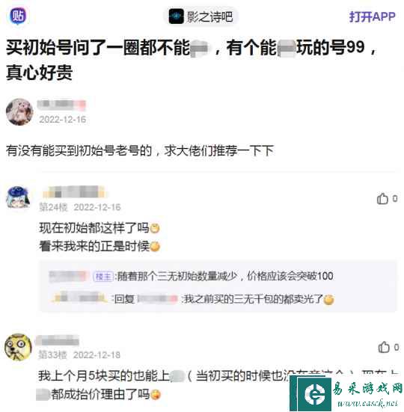Click the second nested reply's author name
Viewport: 404px width, 412px height.
point(79,298)
